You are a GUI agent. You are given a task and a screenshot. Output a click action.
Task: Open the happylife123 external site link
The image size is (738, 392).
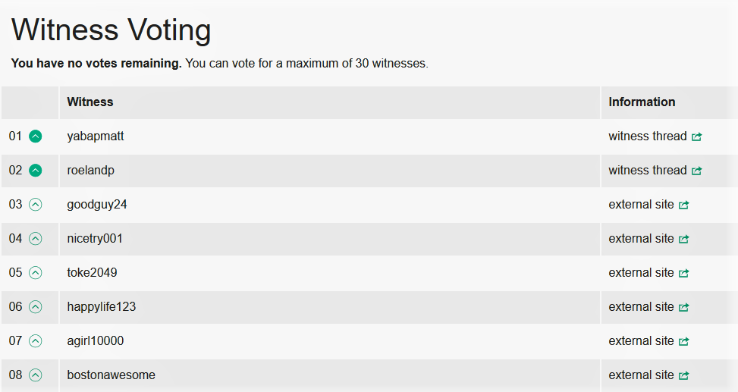pos(641,307)
